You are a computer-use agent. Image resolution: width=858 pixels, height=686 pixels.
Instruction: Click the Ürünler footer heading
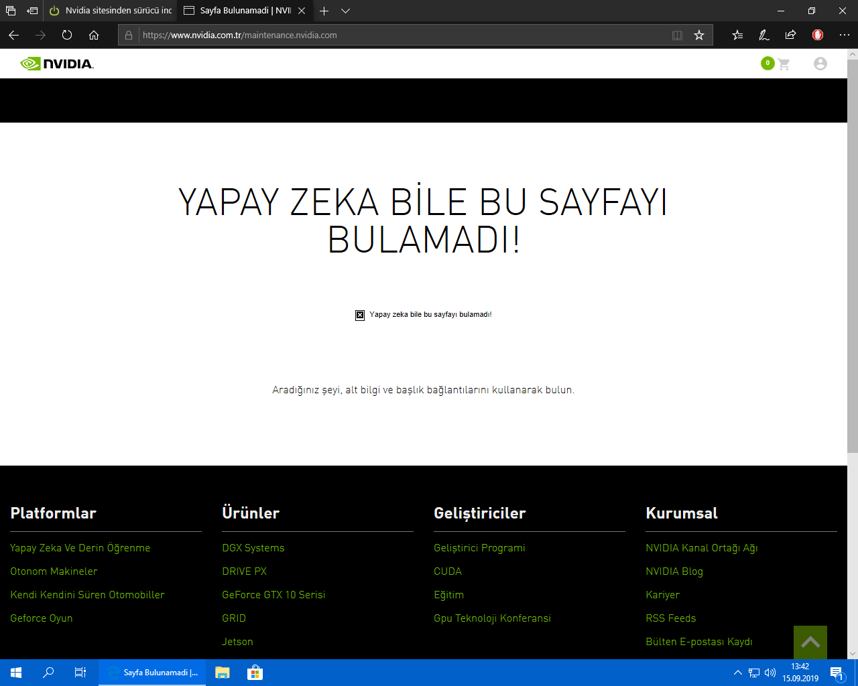pos(251,513)
